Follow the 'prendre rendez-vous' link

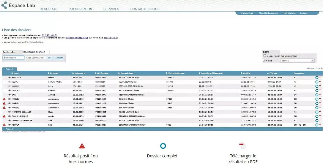tap(77, 38)
